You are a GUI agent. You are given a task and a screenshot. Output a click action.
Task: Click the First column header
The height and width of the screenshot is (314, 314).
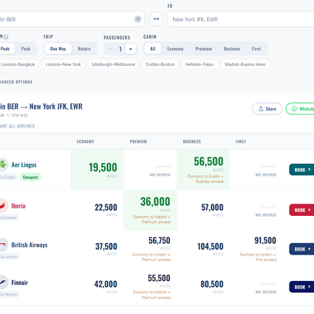pyautogui.click(x=241, y=142)
